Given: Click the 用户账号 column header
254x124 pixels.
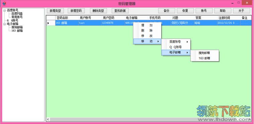Looking at the screenshot, I should coord(90,18).
